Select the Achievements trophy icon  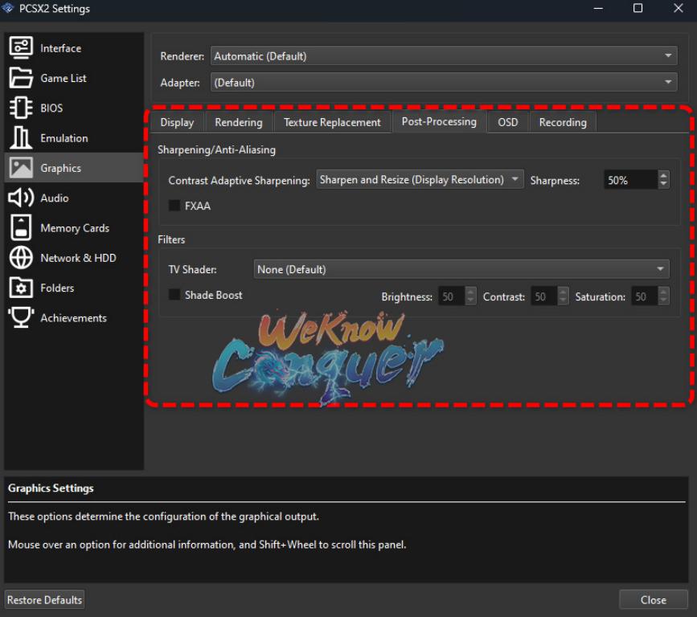coord(21,317)
